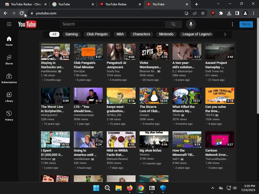Open Windows Security shield in taskbar
259x194 pixels.
(x=163, y=188)
